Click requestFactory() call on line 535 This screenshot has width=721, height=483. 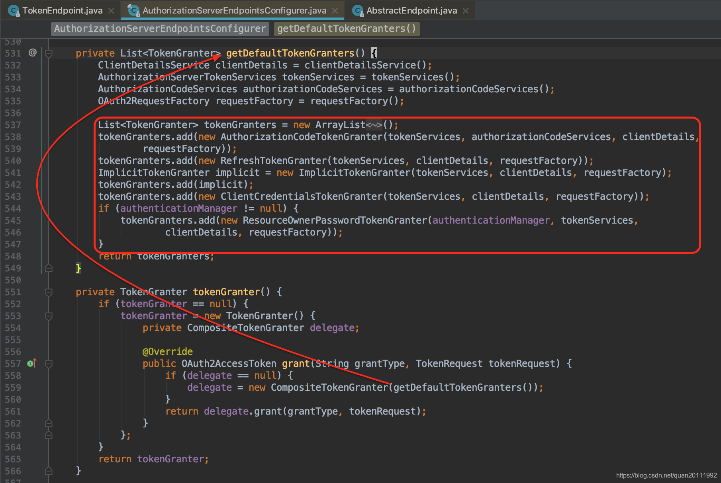(355, 101)
